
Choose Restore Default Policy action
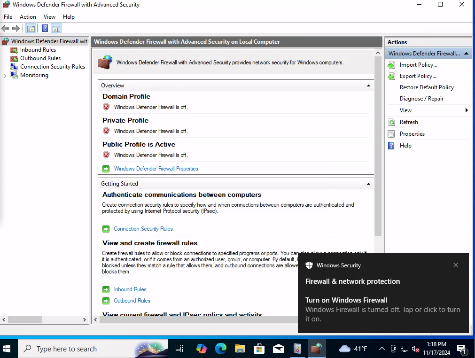pos(427,87)
